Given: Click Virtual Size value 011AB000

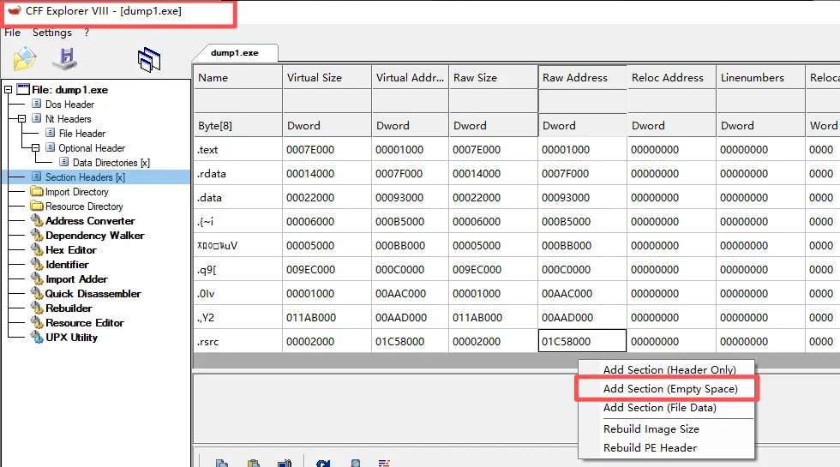Looking at the screenshot, I should click(x=327, y=318).
